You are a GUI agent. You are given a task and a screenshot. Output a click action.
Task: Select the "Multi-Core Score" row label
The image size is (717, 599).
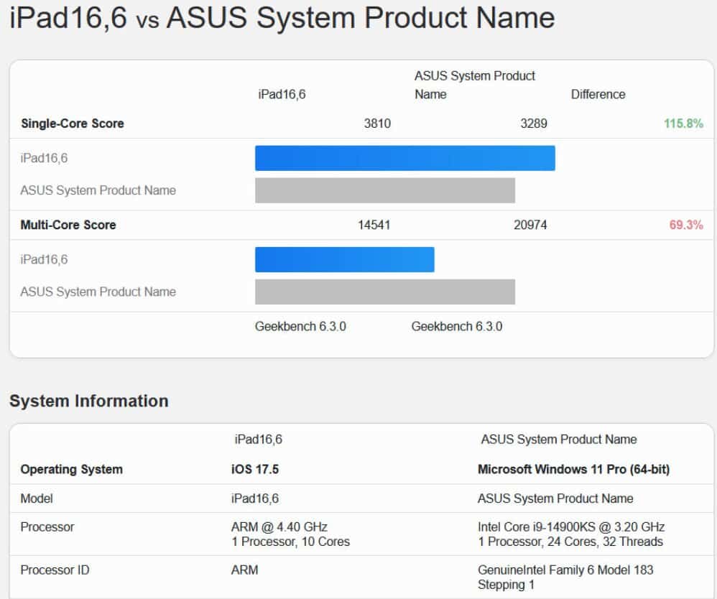pyautogui.click(x=68, y=225)
